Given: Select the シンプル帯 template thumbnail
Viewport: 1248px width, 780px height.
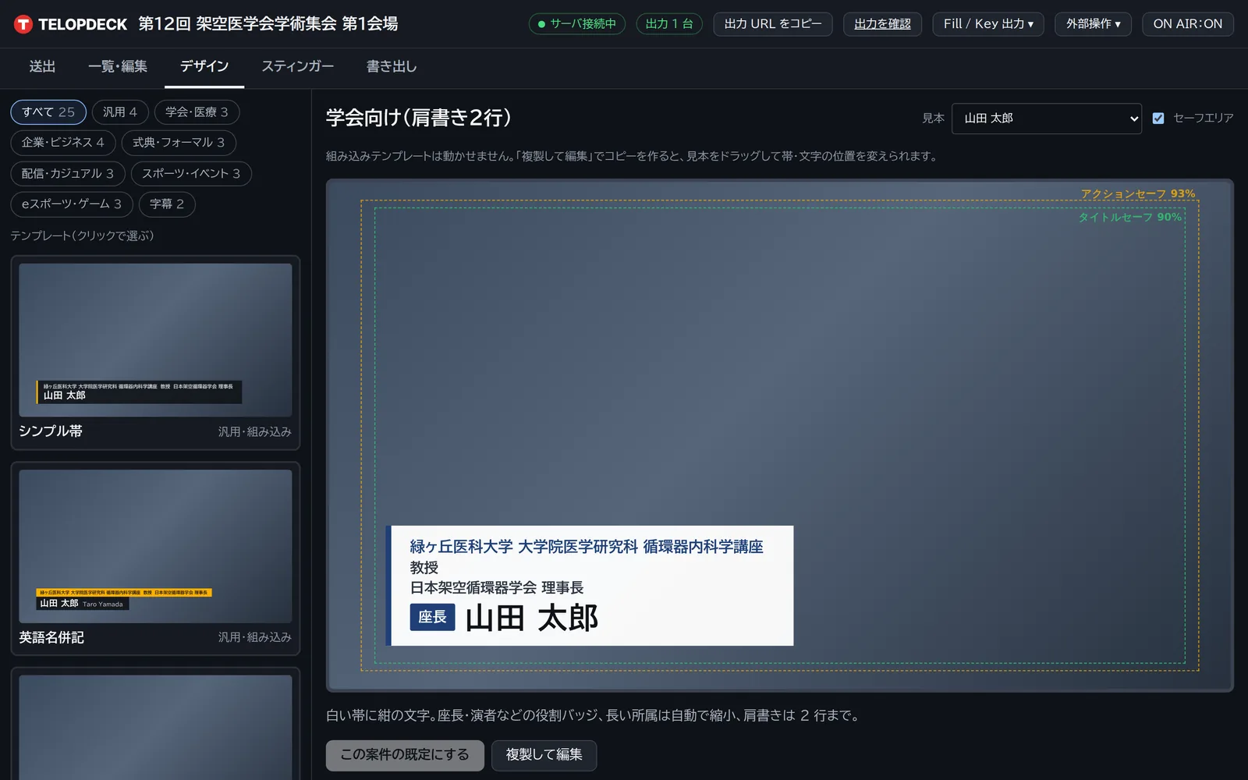Looking at the screenshot, I should tap(155, 340).
